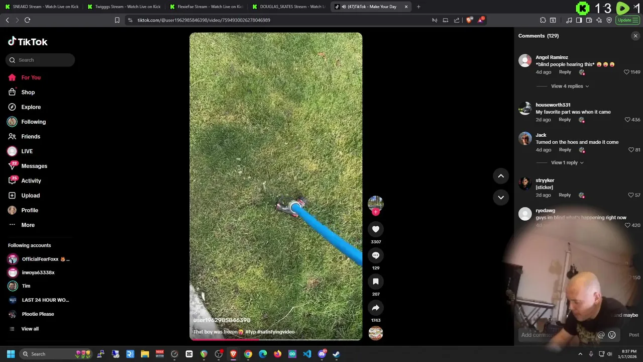Open the Windows Start menu
The height and width of the screenshot is (362, 643).
11,354
